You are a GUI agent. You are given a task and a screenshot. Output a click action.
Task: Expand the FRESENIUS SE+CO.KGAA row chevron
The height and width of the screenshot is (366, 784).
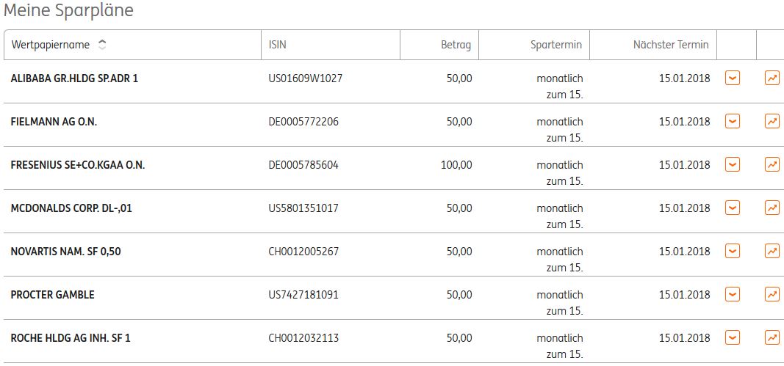732,164
